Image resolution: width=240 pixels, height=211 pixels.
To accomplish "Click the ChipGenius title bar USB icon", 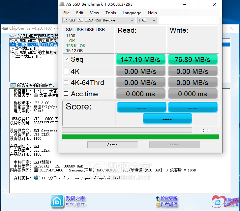I will [x=5, y=28].
